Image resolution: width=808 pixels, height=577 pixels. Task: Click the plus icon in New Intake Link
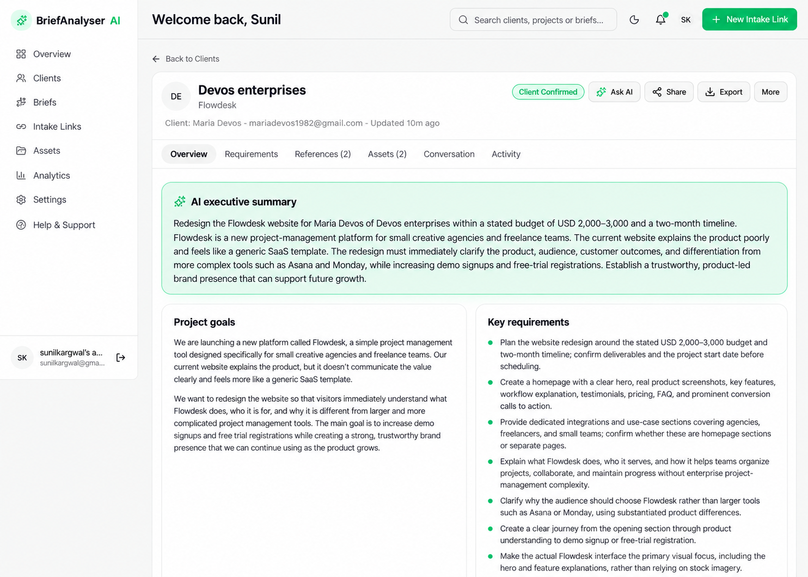click(717, 20)
